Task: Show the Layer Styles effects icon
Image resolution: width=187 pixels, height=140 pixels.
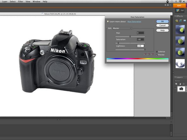Action: [x=181, y=21]
